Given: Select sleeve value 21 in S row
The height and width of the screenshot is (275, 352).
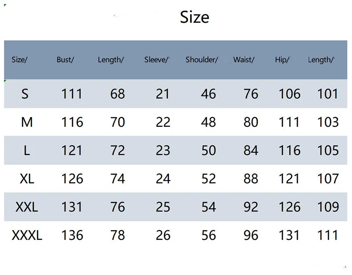Looking at the screenshot, I should (163, 94).
